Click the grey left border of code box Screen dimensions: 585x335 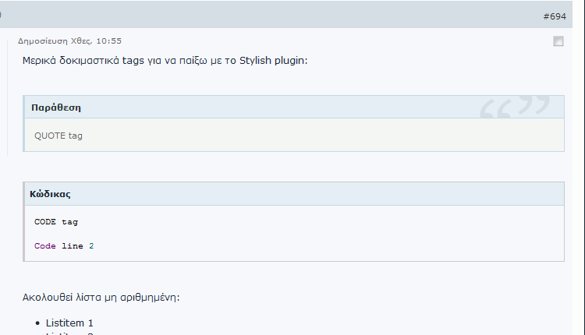click(24, 222)
